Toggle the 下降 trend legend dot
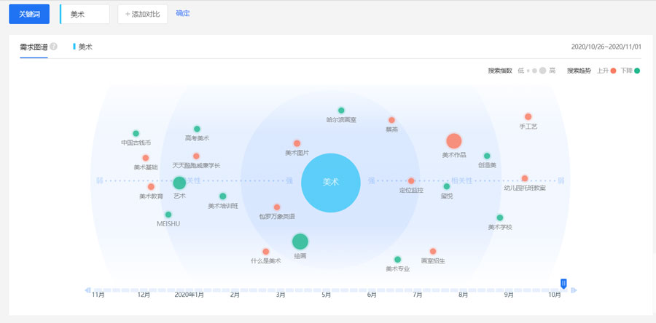 pos(636,71)
